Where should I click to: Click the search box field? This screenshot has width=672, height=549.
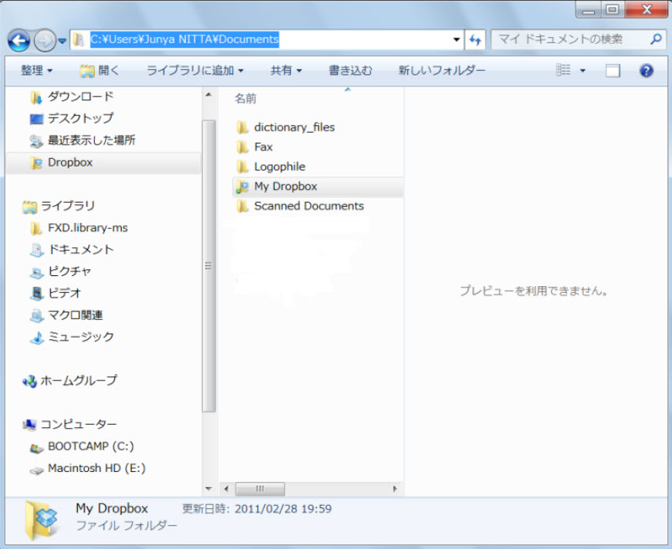coord(569,39)
